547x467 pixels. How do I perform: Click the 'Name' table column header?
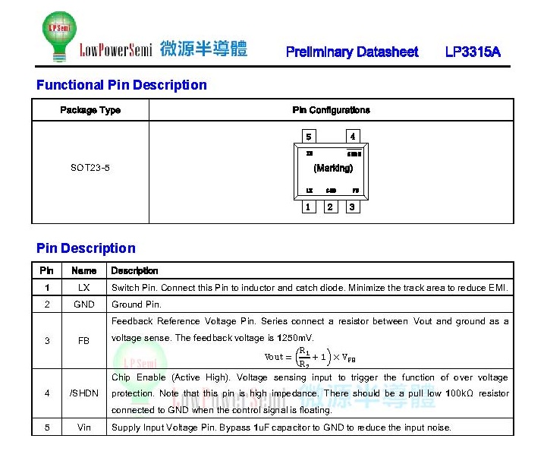(83, 270)
